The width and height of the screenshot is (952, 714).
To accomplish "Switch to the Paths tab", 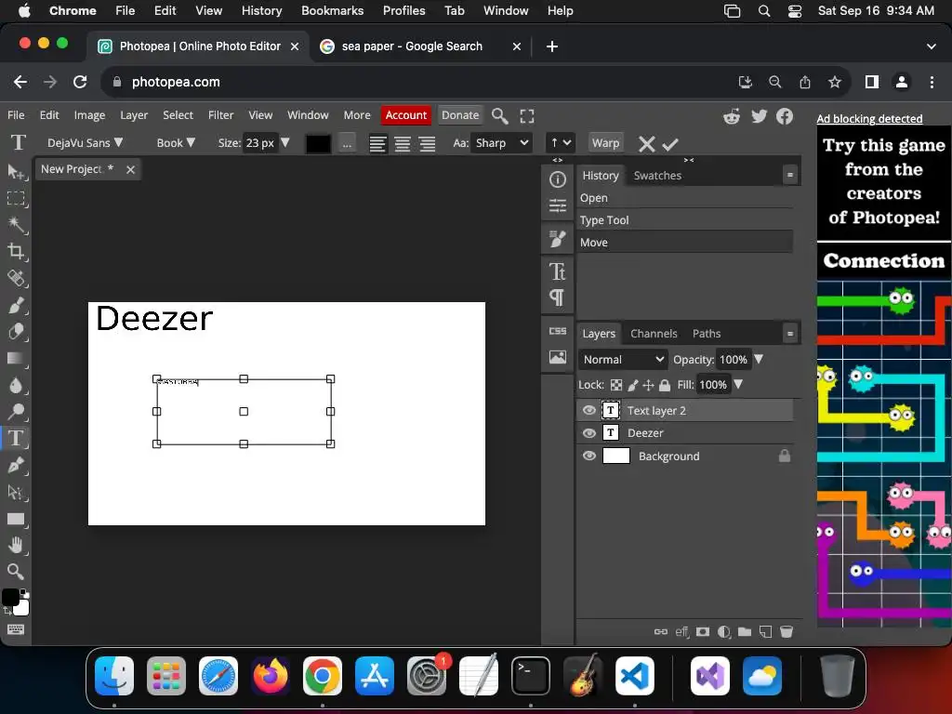I will pyautogui.click(x=707, y=334).
